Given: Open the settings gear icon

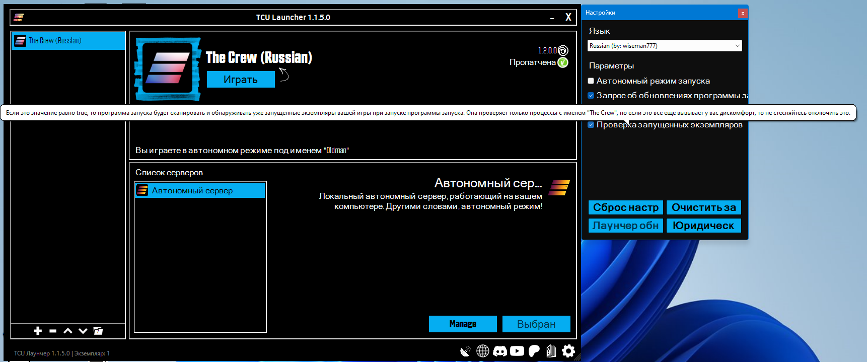Looking at the screenshot, I should (x=568, y=351).
